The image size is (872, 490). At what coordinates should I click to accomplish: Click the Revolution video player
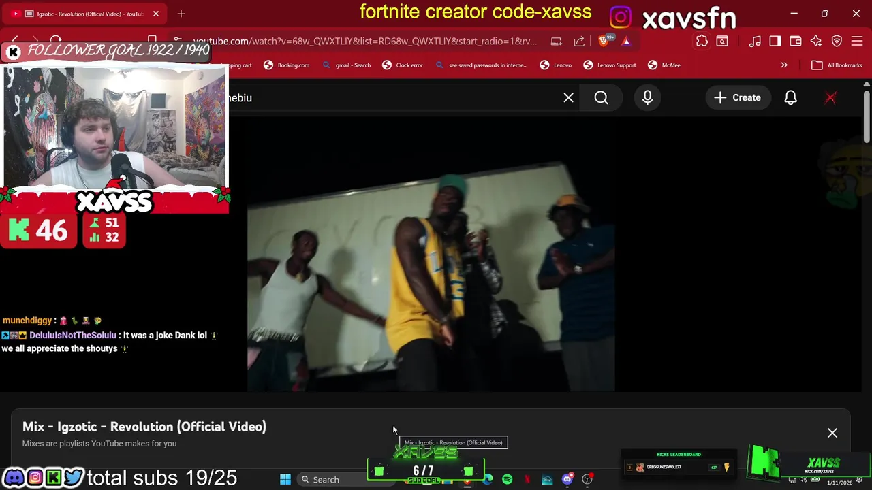pyautogui.click(x=431, y=255)
